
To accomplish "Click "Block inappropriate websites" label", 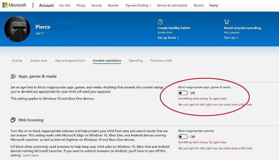I will coord(196,131).
